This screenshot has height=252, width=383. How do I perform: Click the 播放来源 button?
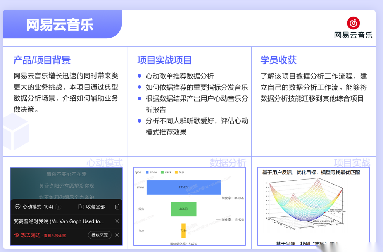click(x=100, y=235)
